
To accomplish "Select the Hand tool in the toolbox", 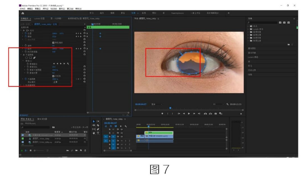I will point(93,133).
